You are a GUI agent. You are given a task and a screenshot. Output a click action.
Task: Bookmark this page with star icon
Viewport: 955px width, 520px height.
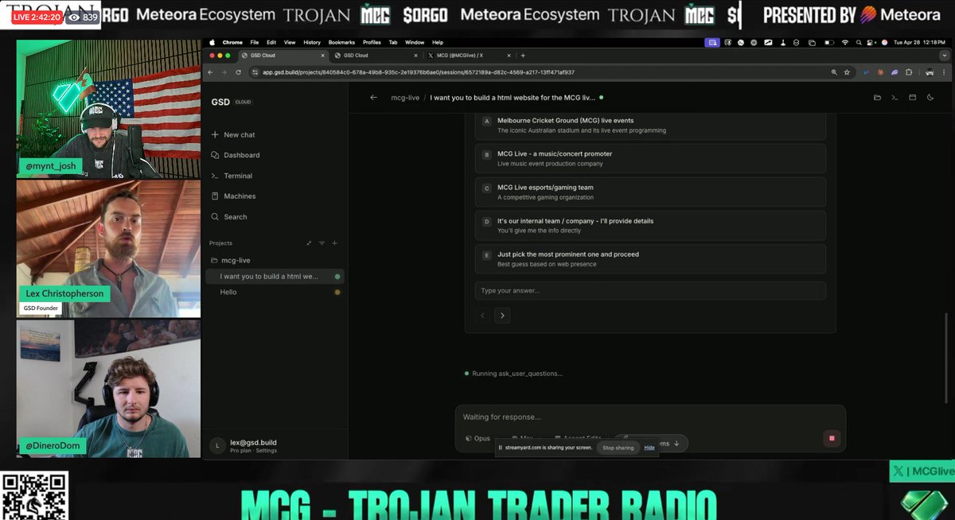pyautogui.click(x=847, y=72)
